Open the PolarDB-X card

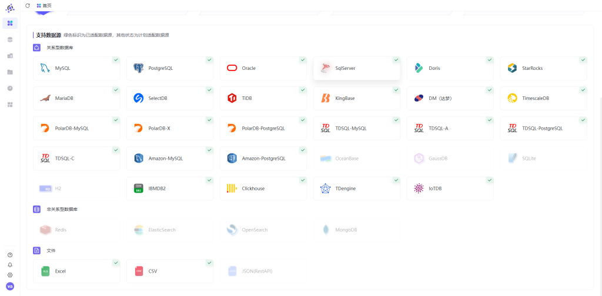(170, 129)
